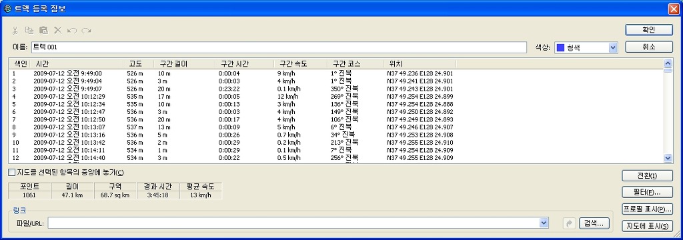This screenshot has width=683, height=240.
Task: Click the Copy icon in toolbar
Action: tap(29, 31)
